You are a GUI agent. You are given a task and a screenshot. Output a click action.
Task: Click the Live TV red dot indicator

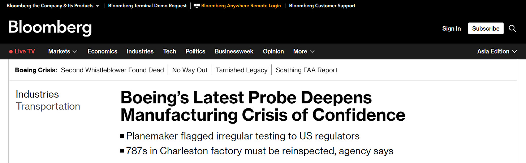tap(11, 52)
